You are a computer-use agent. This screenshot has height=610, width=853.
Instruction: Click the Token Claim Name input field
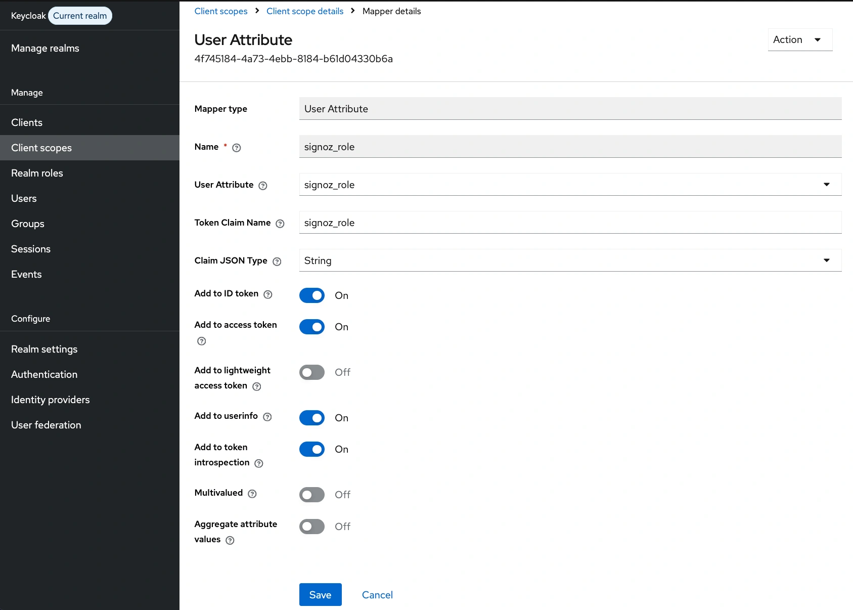point(570,223)
